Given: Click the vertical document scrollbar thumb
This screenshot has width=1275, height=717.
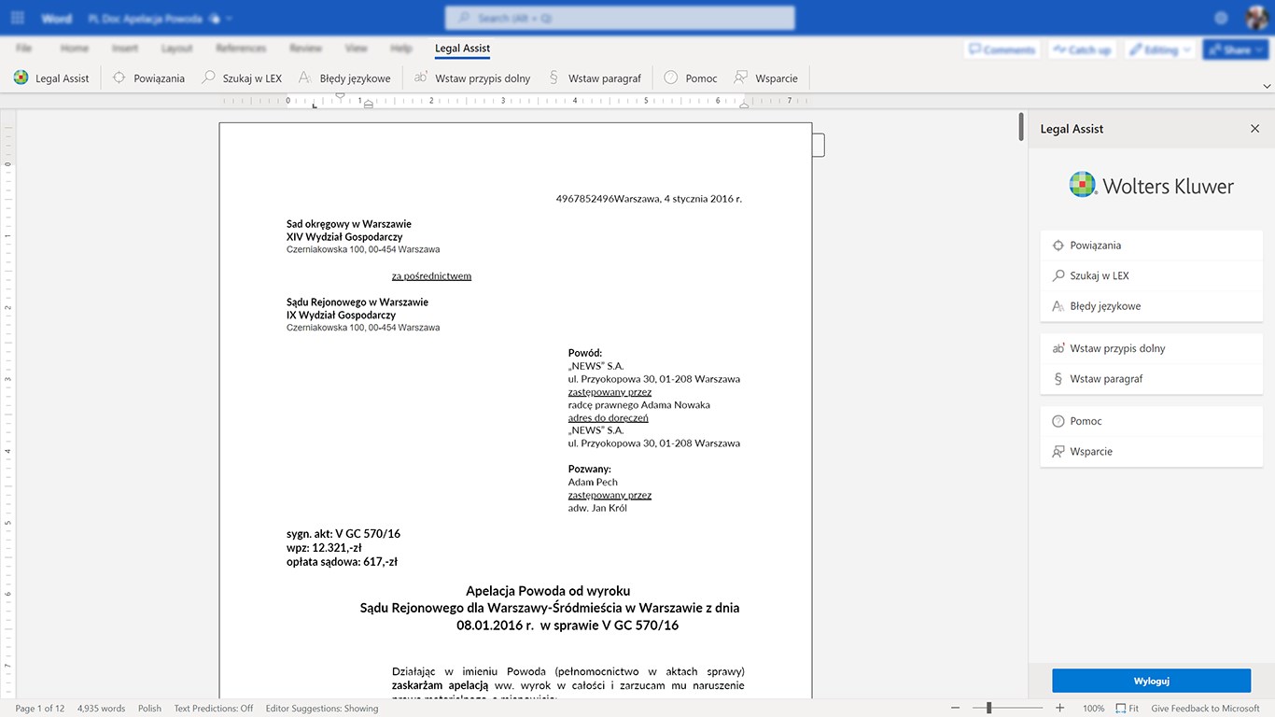Looking at the screenshot, I should tap(1021, 126).
